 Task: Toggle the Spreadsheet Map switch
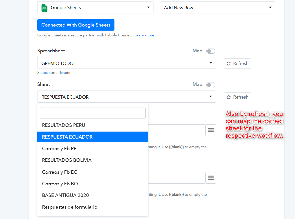tap(211, 51)
